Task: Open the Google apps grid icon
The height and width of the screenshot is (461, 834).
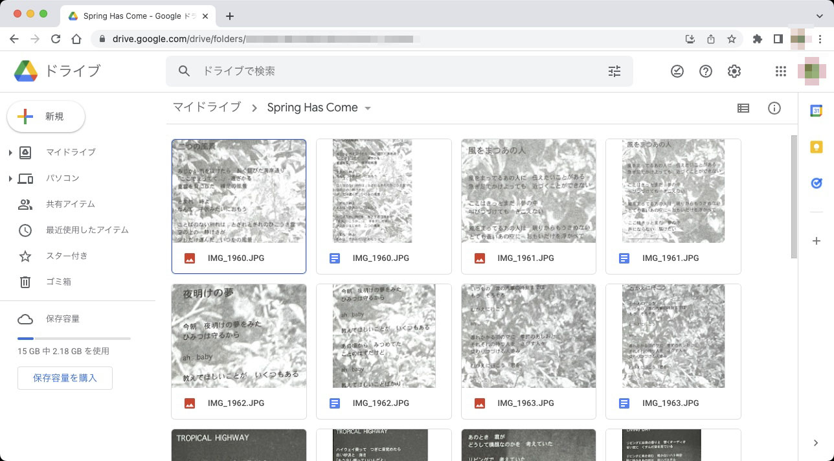Action: pos(780,71)
